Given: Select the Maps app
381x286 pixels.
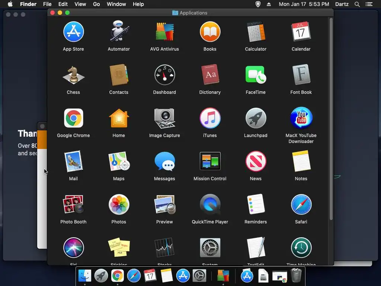Looking at the screenshot, I should pyautogui.click(x=119, y=161).
